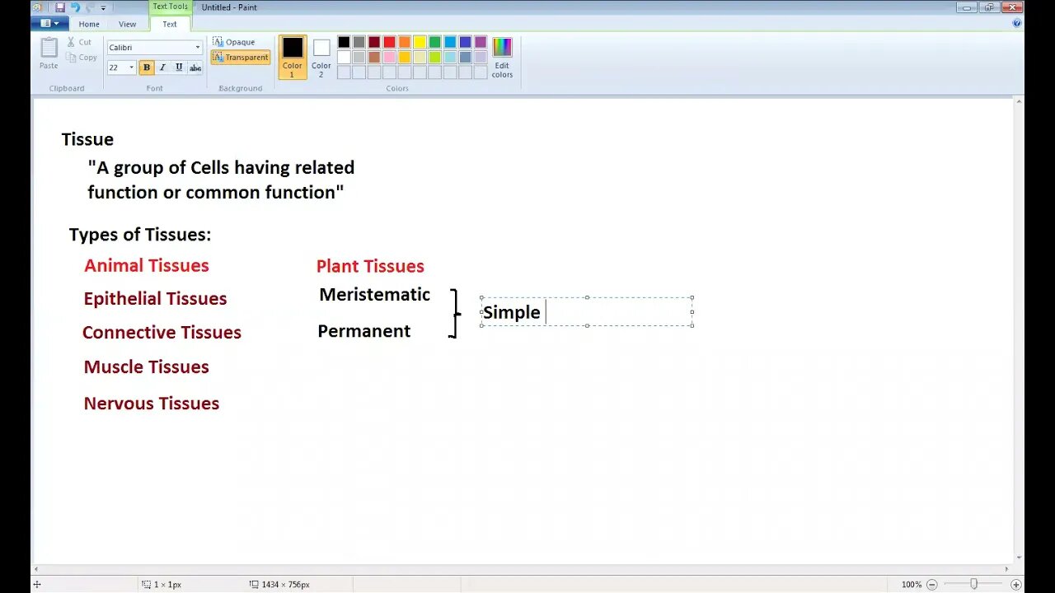The width and height of the screenshot is (1055, 593).
Task: Click inside the text box containing Simple
Action: pos(587,311)
